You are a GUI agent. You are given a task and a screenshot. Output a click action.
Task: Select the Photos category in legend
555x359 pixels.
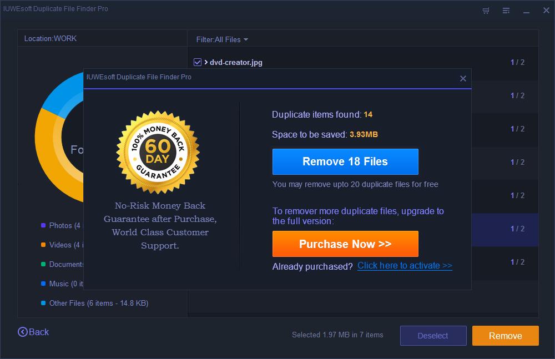pyautogui.click(x=61, y=225)
